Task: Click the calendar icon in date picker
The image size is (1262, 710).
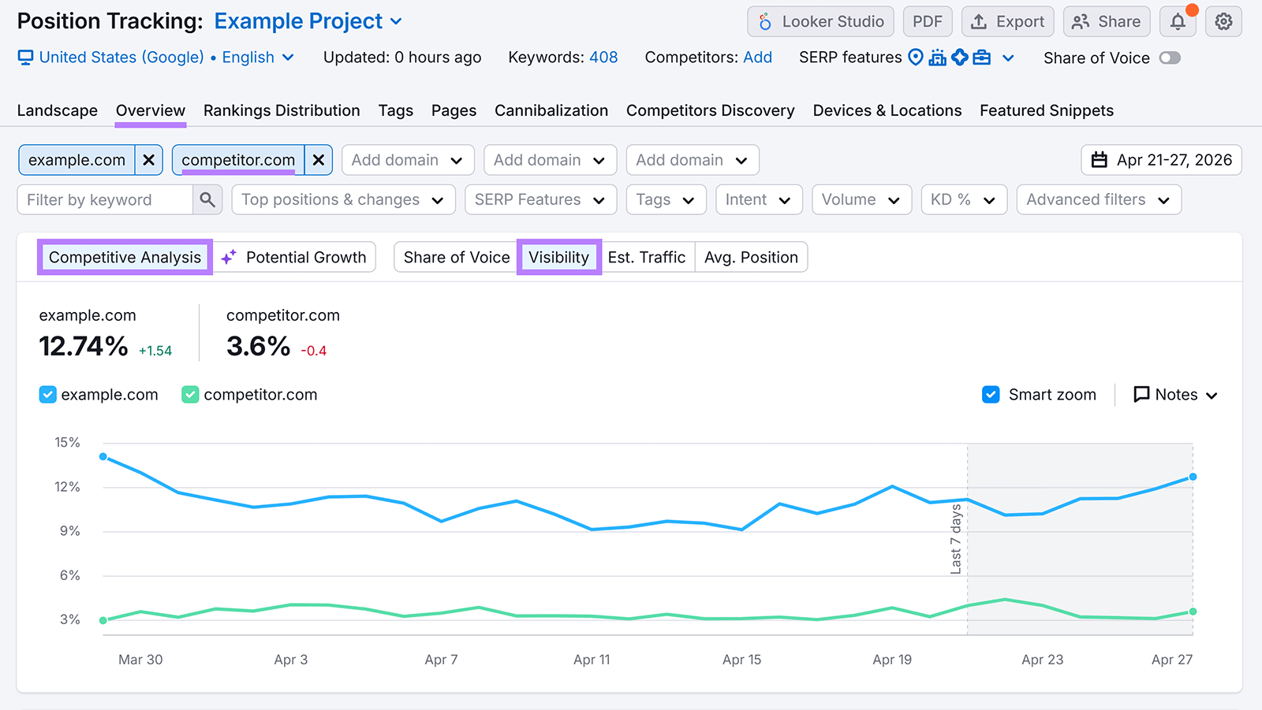Action: point(1100,160)
